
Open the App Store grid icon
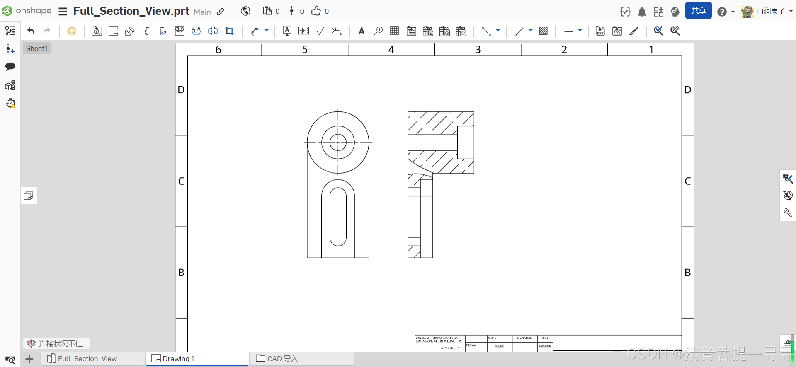pos(658,12)
